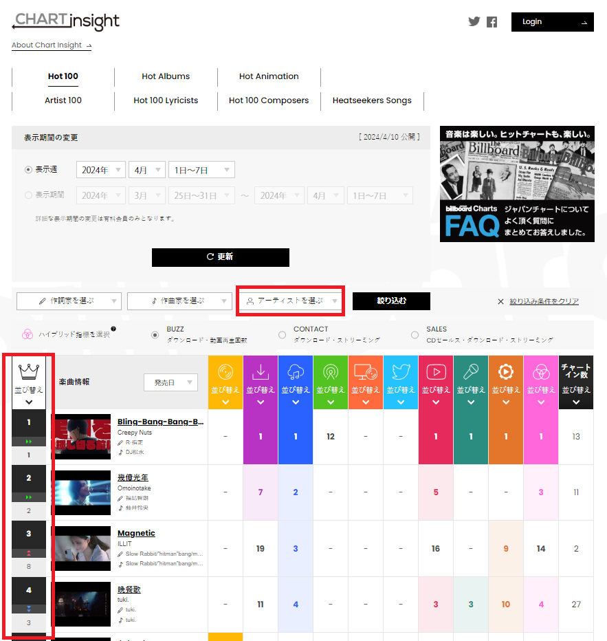Open the Bling-Bang-Bang-Born video thumbnail
Viewport: 607px width, 641px height.
coord(81,437)
